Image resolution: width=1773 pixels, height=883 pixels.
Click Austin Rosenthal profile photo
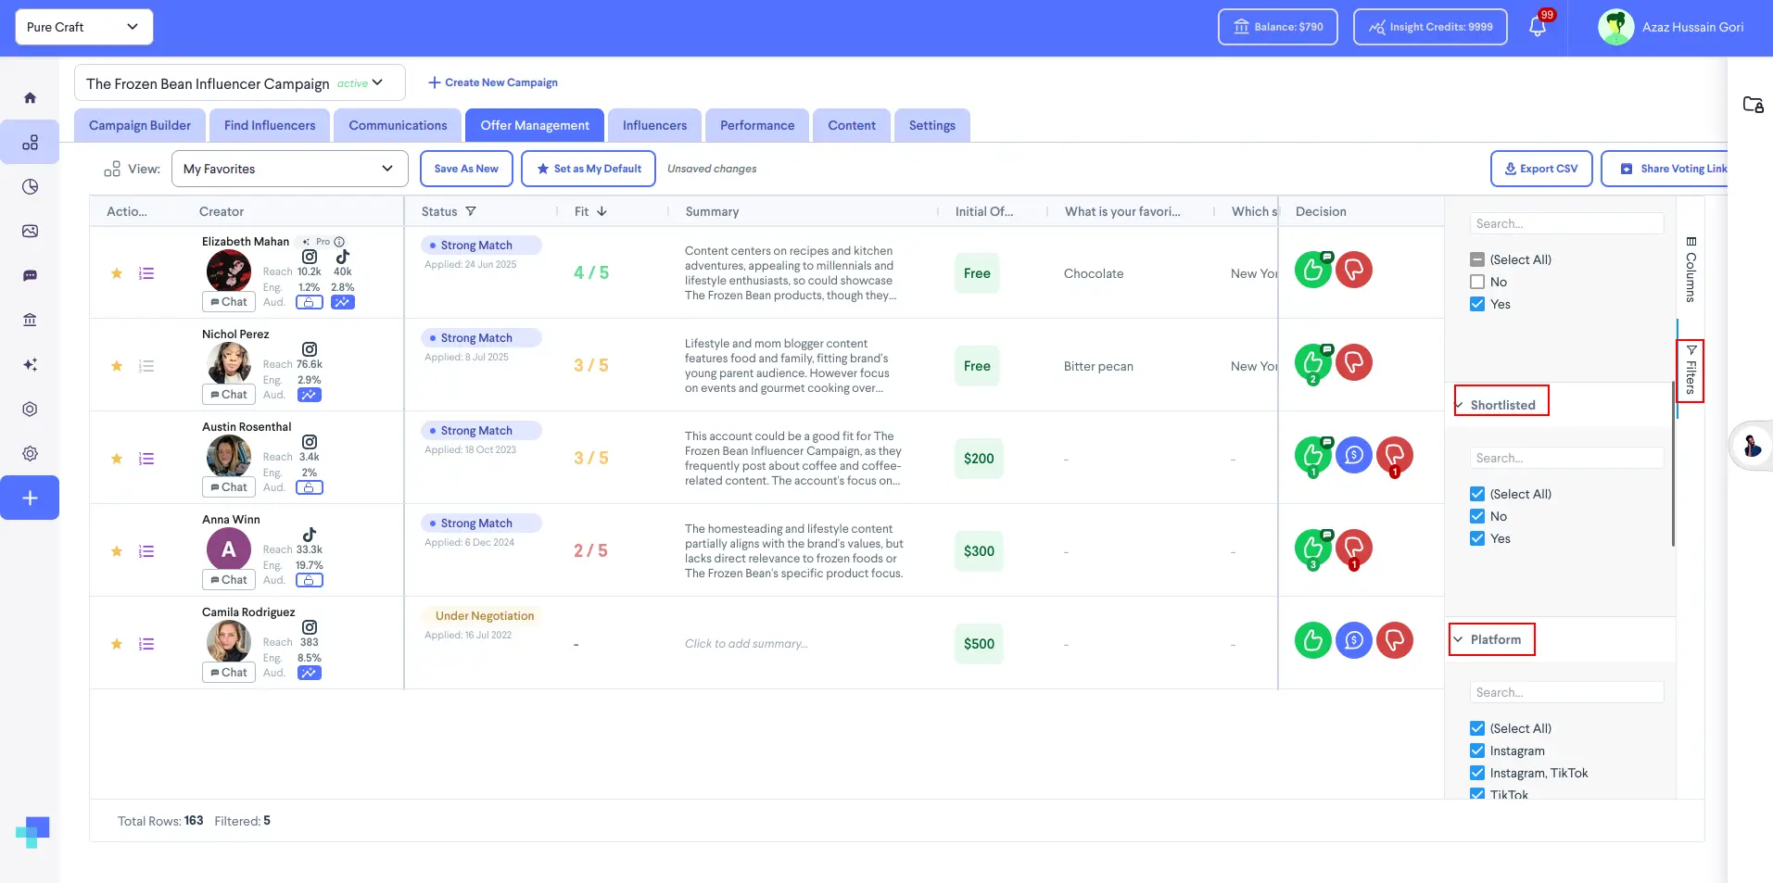[229, 456]
